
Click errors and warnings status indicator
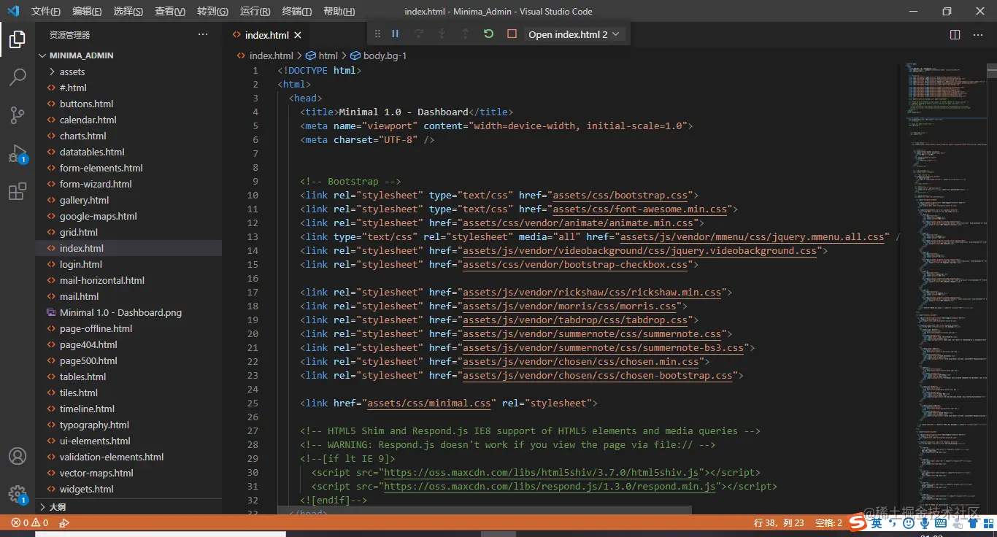coord(29,522)
